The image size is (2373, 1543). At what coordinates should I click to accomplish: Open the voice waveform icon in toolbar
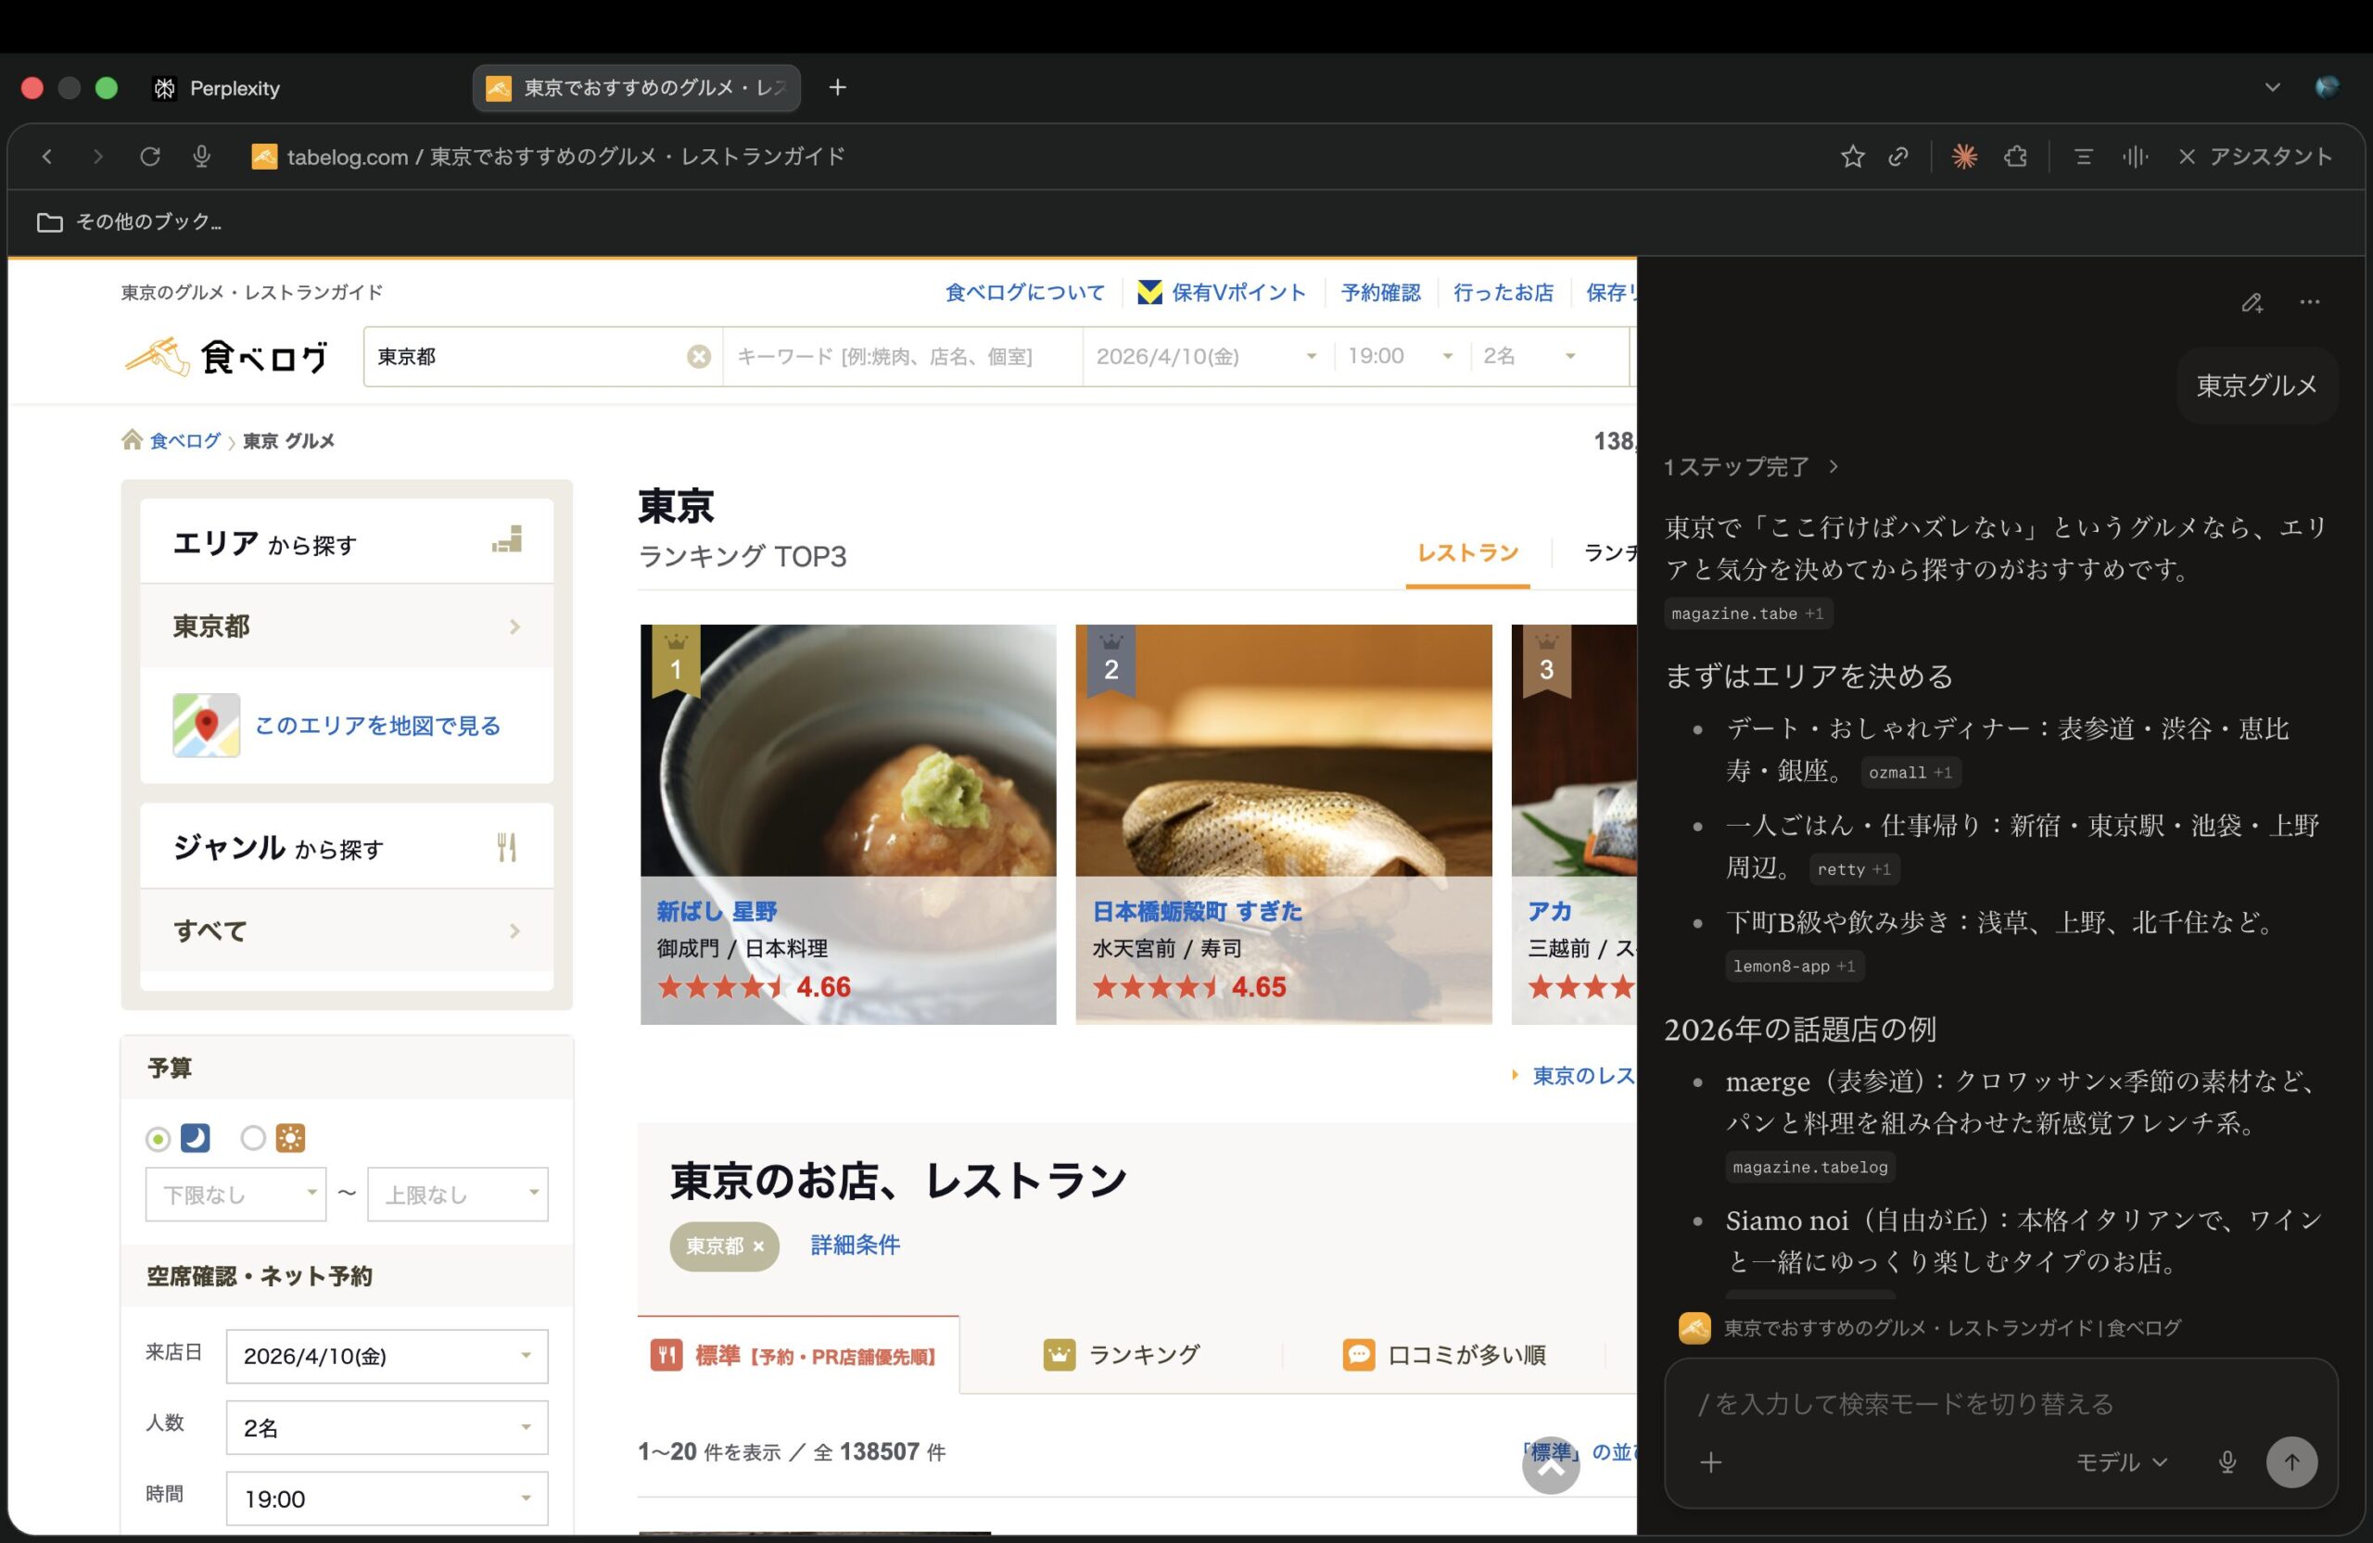point(2135,157)
